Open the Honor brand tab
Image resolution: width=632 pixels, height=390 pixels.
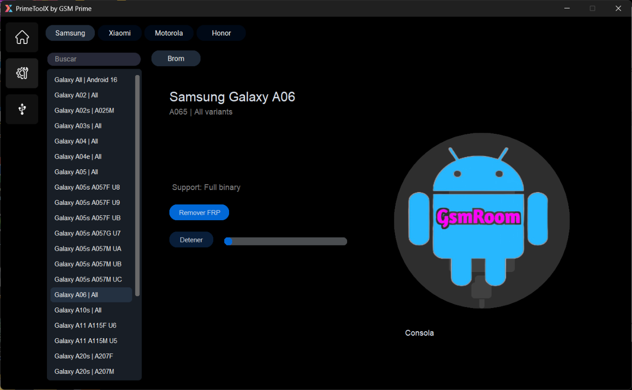pos(221,33)
